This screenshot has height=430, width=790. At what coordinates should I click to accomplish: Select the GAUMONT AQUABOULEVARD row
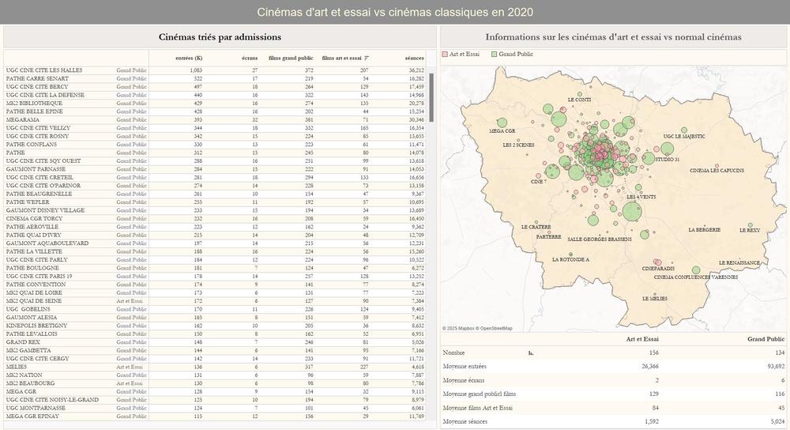pos(215,243)
